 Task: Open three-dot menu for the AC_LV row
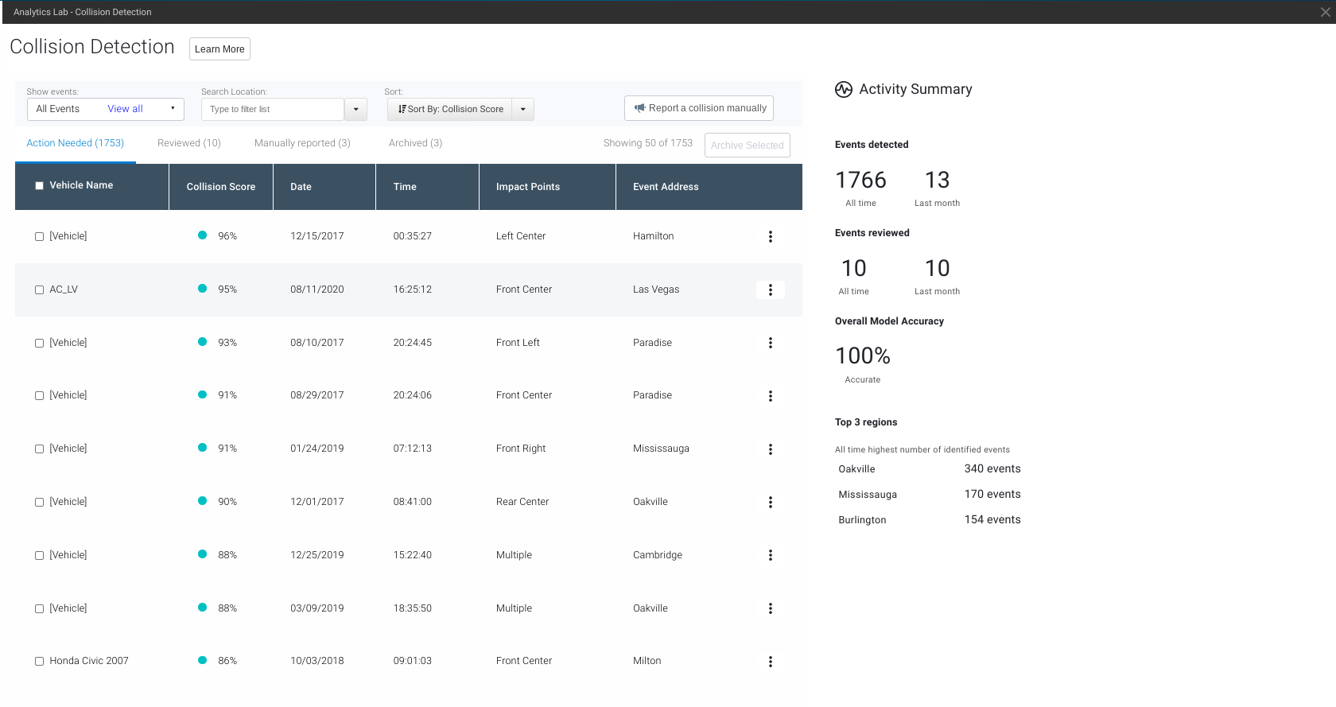pyautogui.click(x=770, y=290)
